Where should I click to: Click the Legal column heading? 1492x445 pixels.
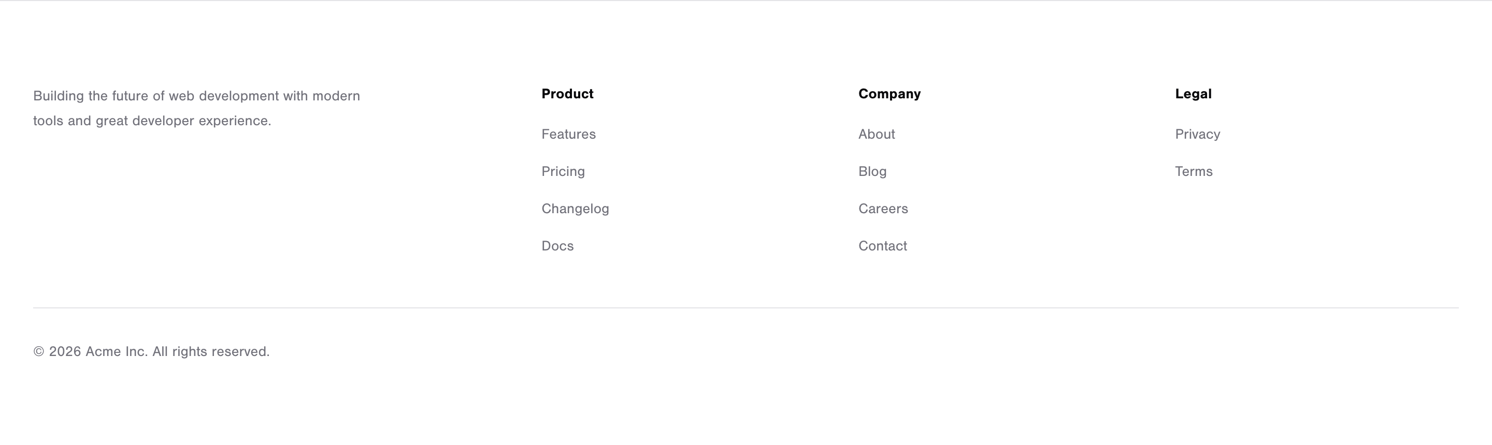[1193, 94]
